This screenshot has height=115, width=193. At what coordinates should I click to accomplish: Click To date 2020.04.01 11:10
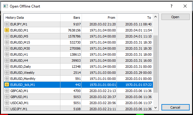(138, 36)
